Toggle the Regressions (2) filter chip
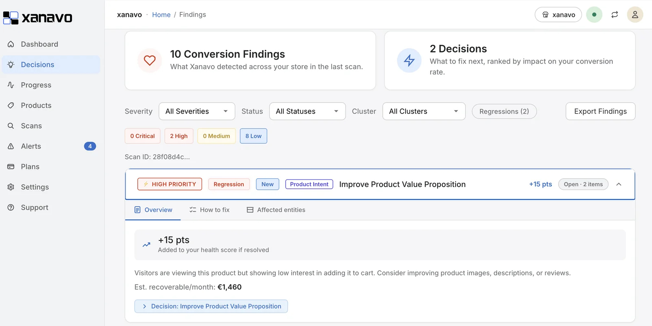The height and width of the screenshot is (326, 652). [x=504, y=111]
